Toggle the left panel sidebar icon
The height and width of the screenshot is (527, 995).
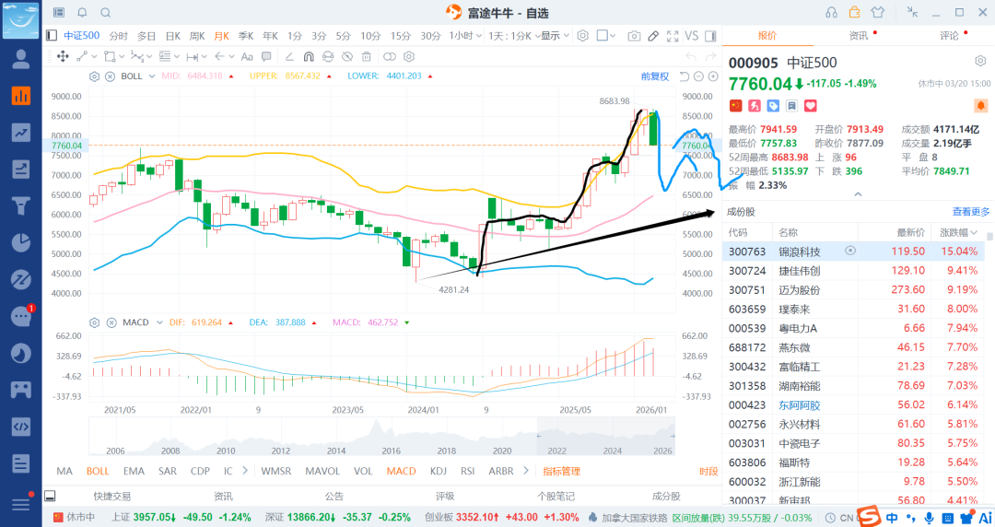(52, 36)
